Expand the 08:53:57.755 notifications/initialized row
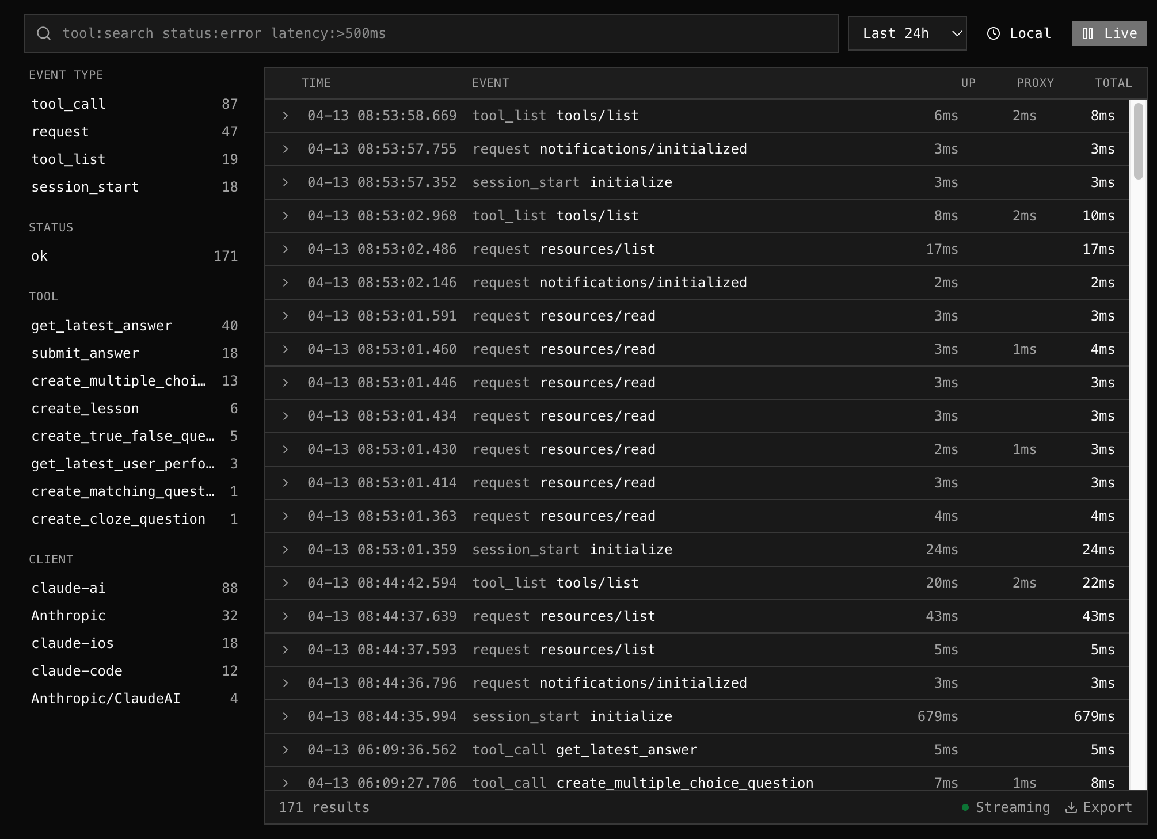1157x839 pixels. tap(286, 149)
